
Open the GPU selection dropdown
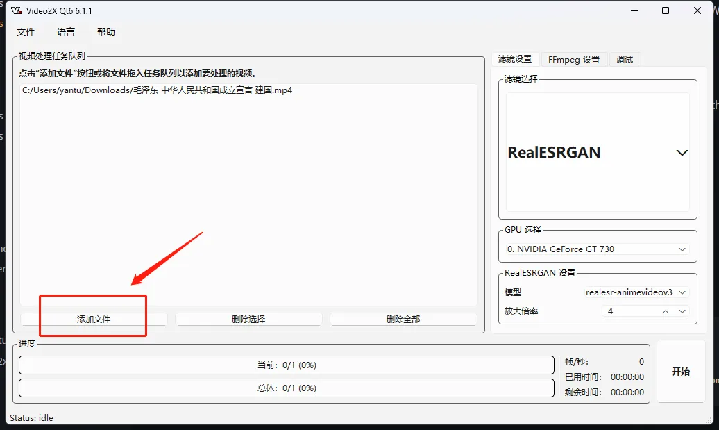(598, 249)
